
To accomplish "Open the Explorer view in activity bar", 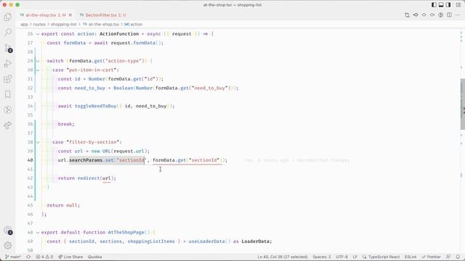I will tap(8, 17).
